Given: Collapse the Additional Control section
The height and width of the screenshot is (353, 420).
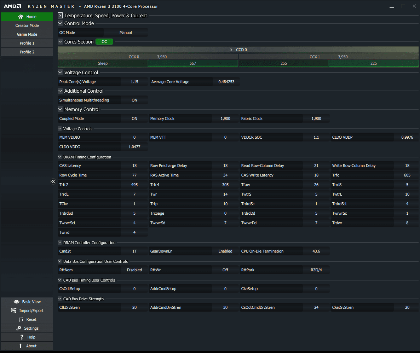Looking at the screenshot, I should (x=60, y=91).
